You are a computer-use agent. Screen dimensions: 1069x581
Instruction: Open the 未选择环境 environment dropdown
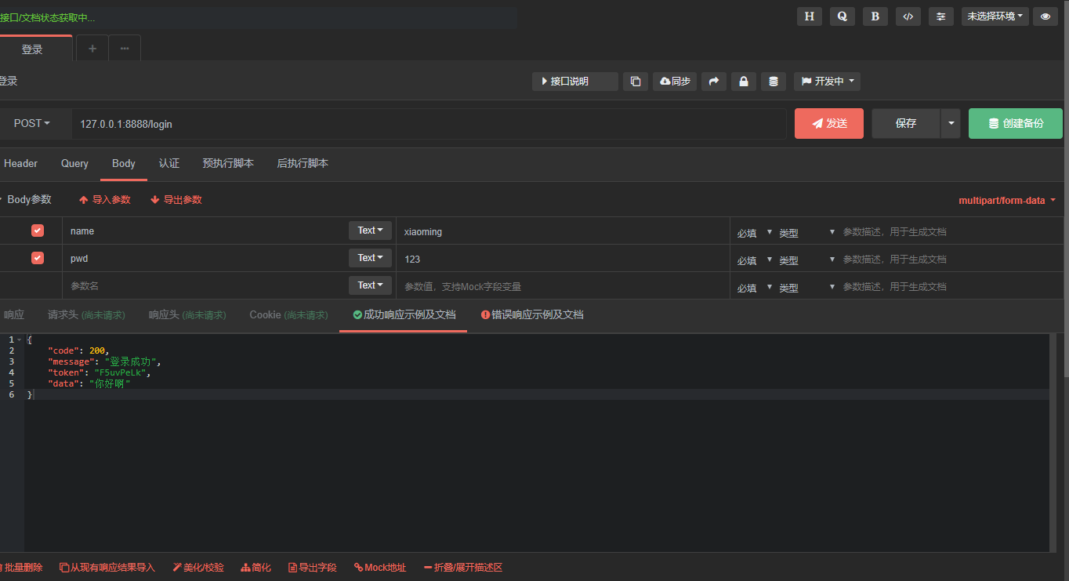995,16
